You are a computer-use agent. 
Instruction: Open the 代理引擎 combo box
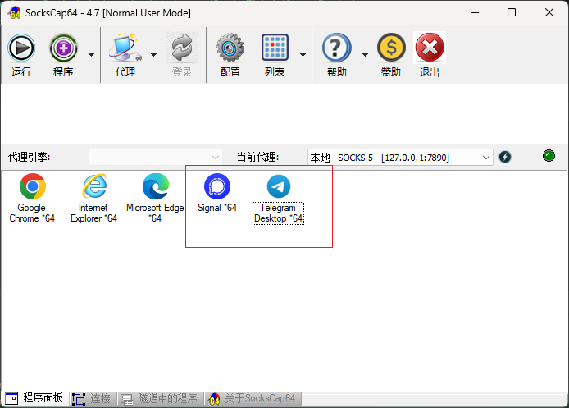click(x=155, y=158)
